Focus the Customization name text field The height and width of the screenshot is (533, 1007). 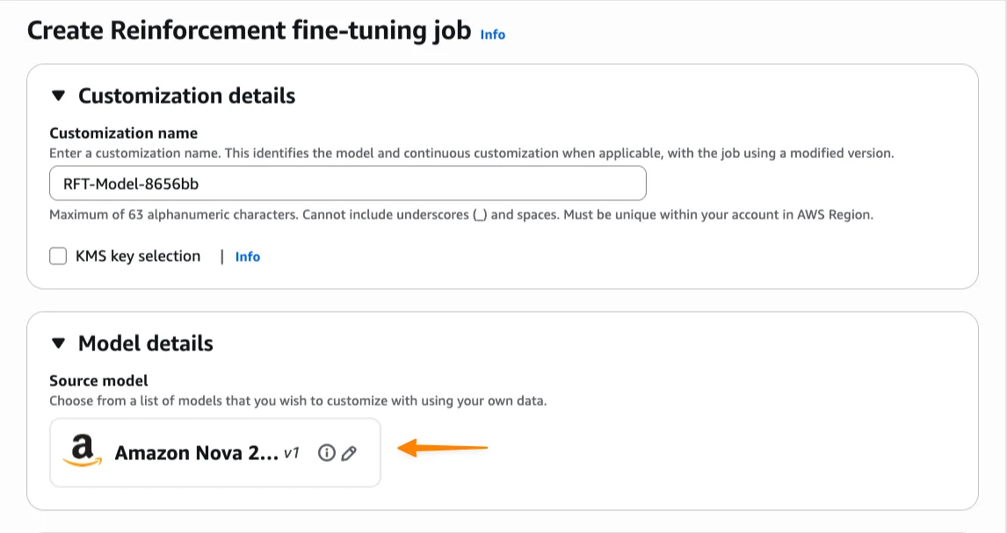coord(348,184)
